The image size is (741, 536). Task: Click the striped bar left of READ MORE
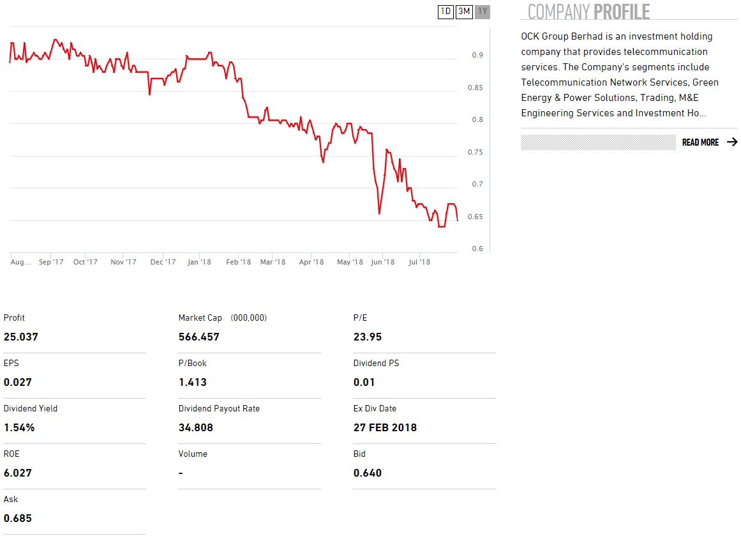pyautogui.click(x=598, y=142)
